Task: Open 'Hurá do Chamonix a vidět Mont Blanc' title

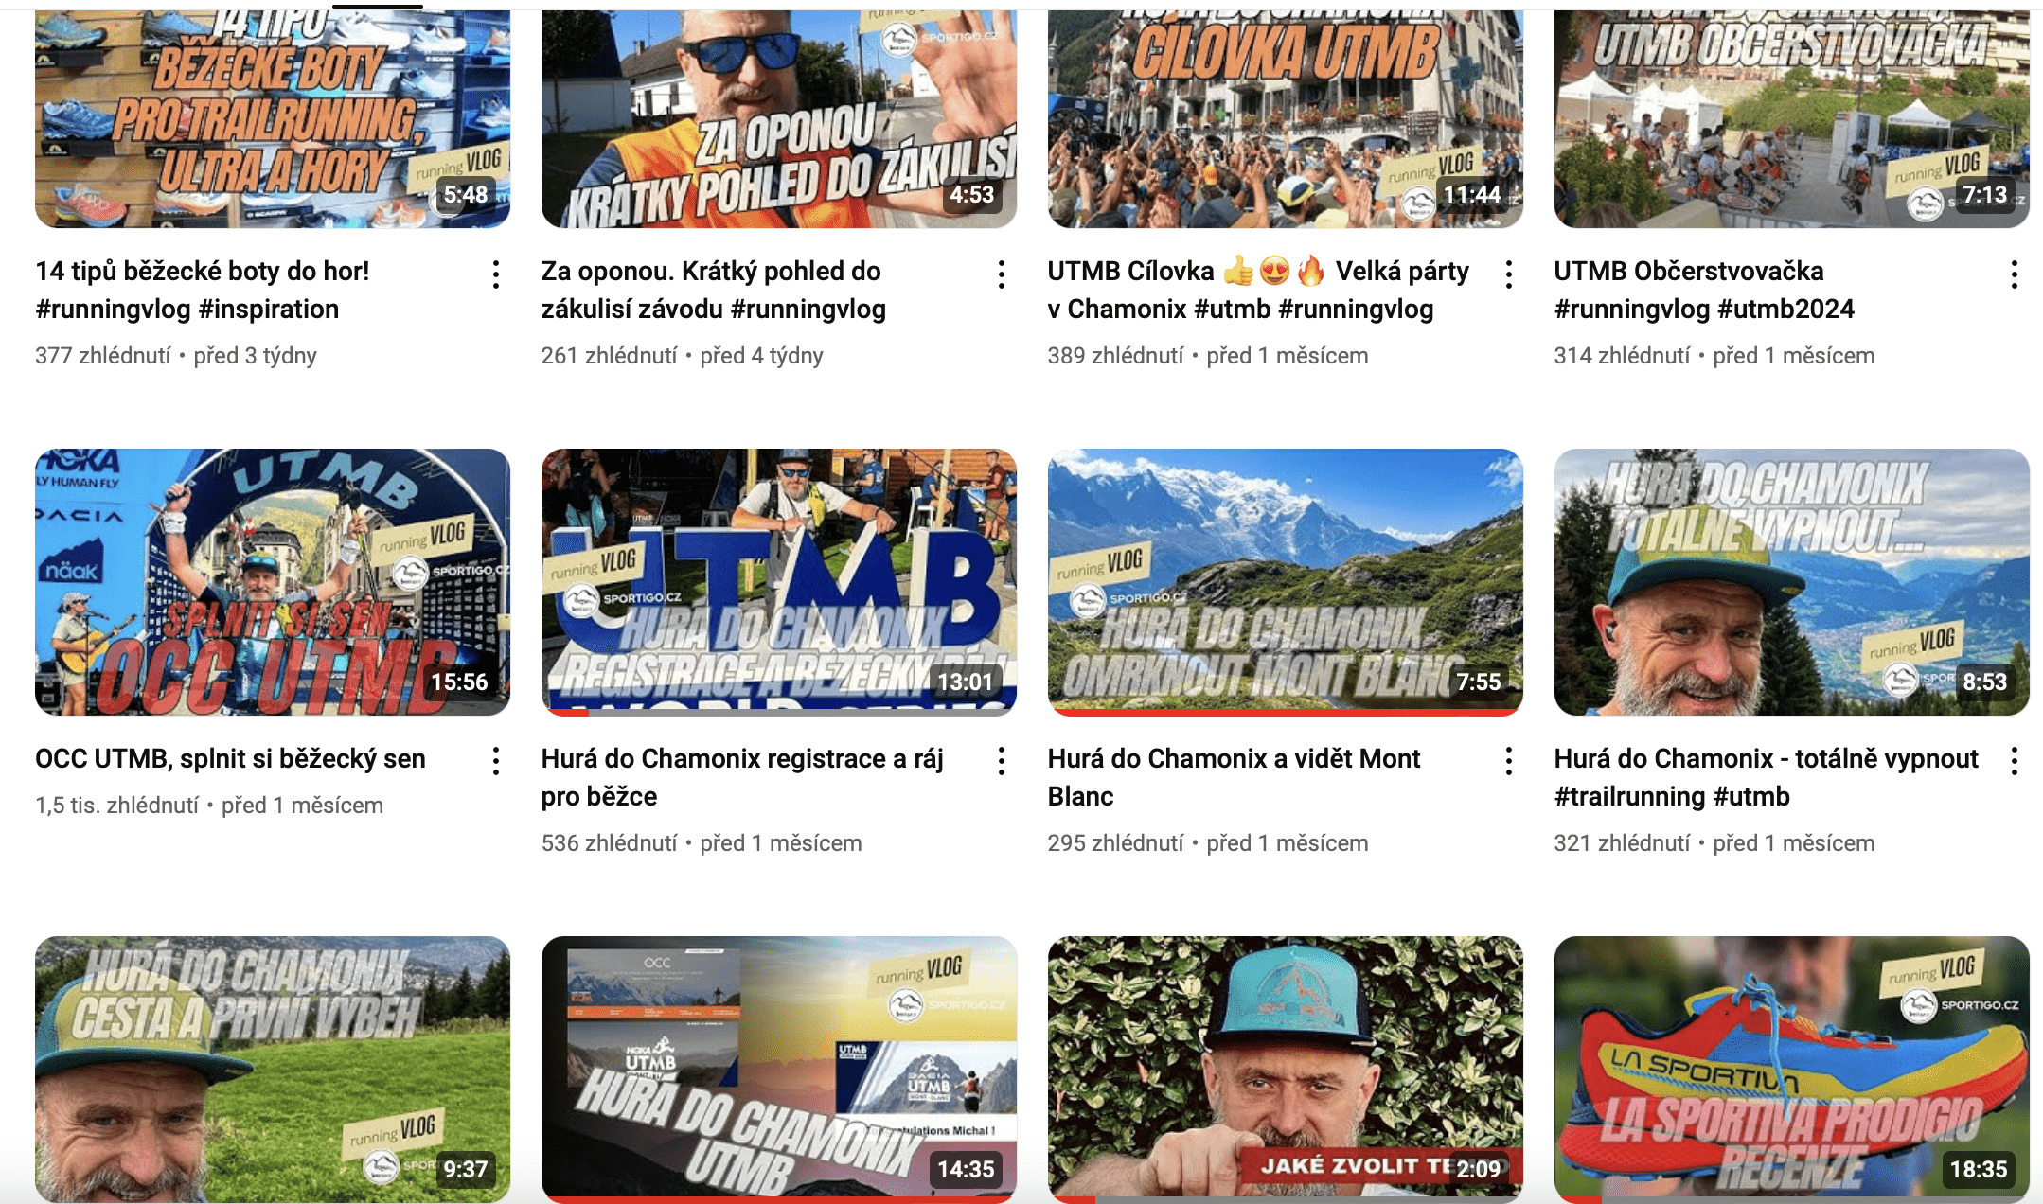Action: click(x=1234, y=777)
